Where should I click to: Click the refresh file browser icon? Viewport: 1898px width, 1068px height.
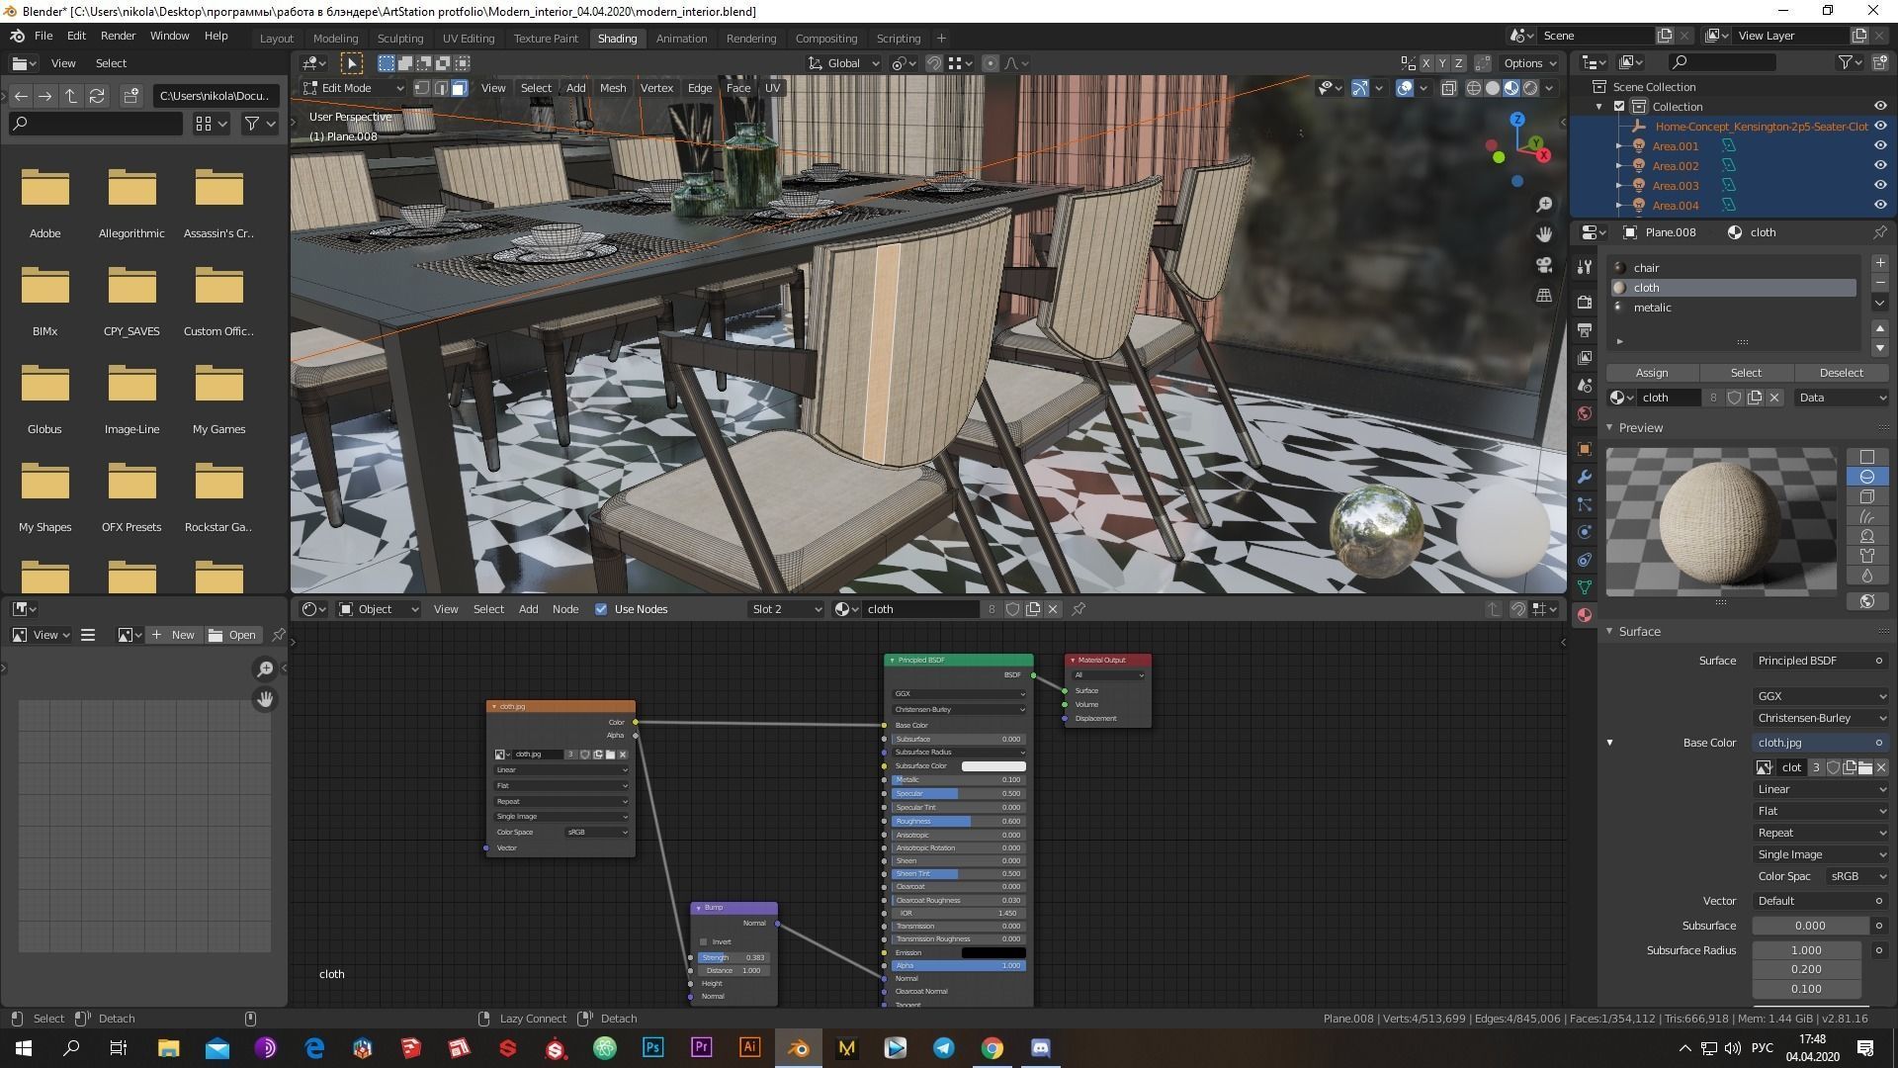97,96
